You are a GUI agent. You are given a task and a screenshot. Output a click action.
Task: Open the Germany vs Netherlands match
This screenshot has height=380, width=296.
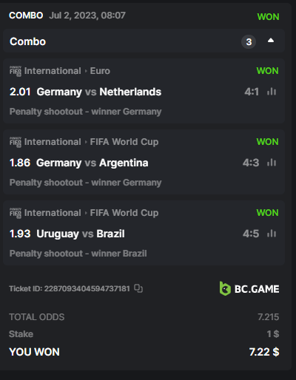click(99, 92)
